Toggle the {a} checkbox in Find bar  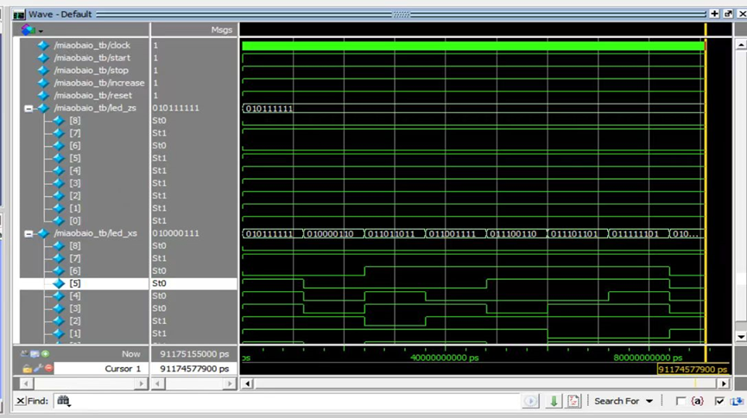681,401
